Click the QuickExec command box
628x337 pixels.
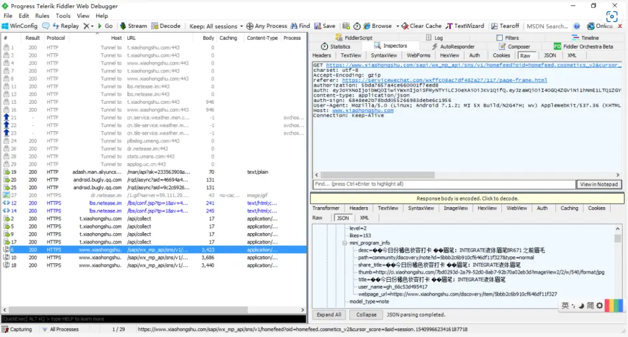coord(153,319)
